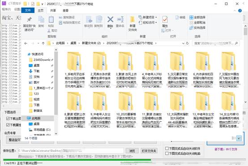Click 全部选择 in the ribbon

(197, 17)
